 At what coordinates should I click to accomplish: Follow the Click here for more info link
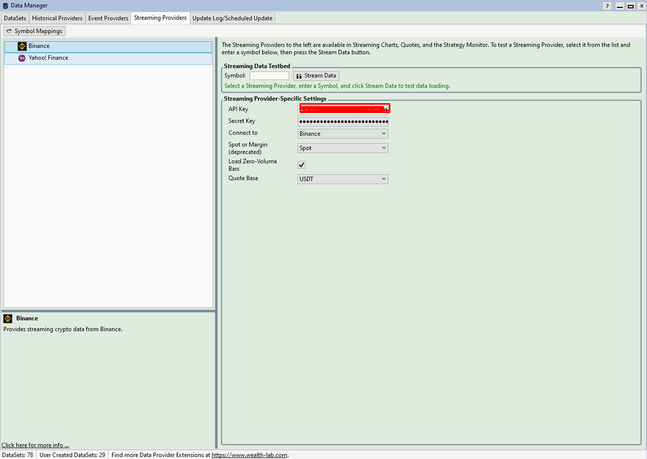pyautogui.click(x=35, y=445)
